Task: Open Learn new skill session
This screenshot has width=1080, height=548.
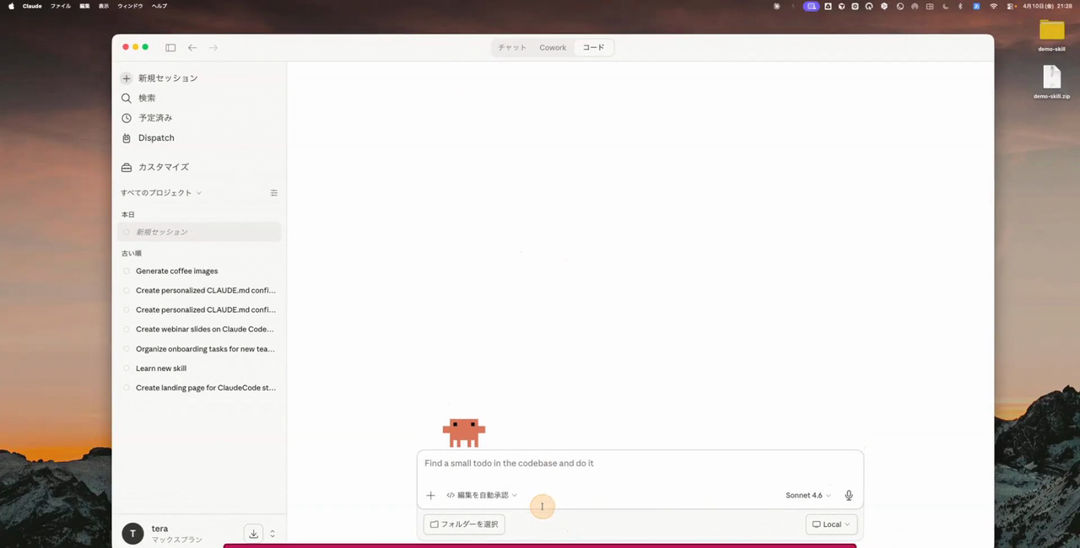Action: (x=199, y=368)
